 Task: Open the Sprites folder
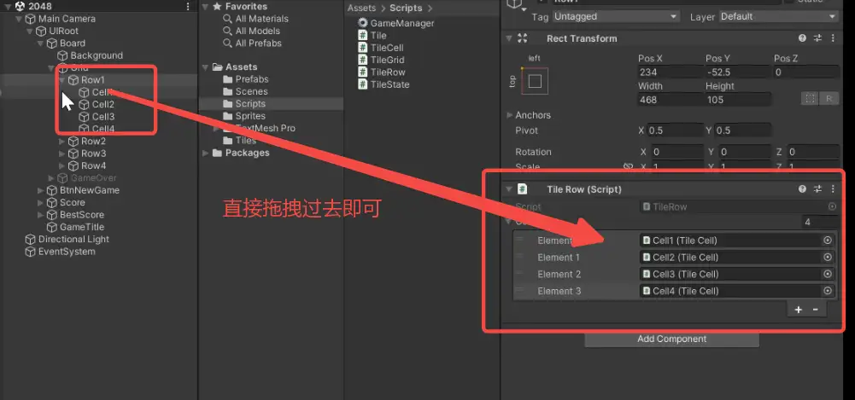(250, 116)
